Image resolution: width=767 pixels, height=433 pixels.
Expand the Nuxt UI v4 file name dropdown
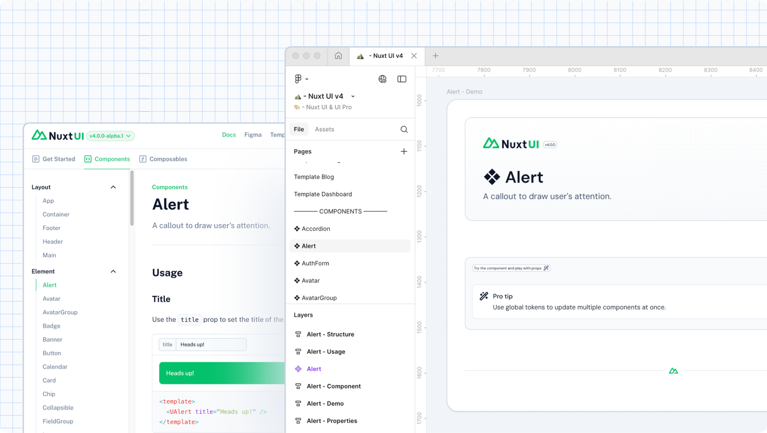353,96
